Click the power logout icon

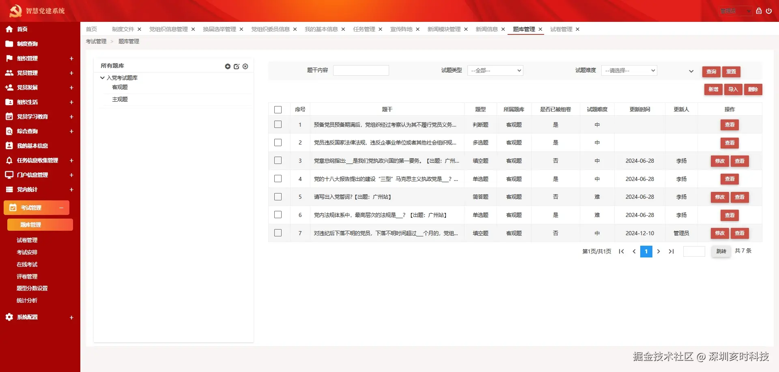tap(769, 11)
